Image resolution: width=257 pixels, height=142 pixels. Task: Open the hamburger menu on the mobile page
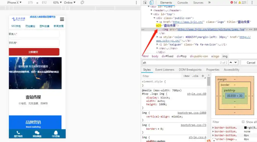62,19
